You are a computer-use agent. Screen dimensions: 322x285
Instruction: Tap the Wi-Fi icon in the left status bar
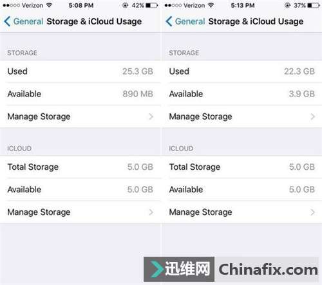pos(49,5)
